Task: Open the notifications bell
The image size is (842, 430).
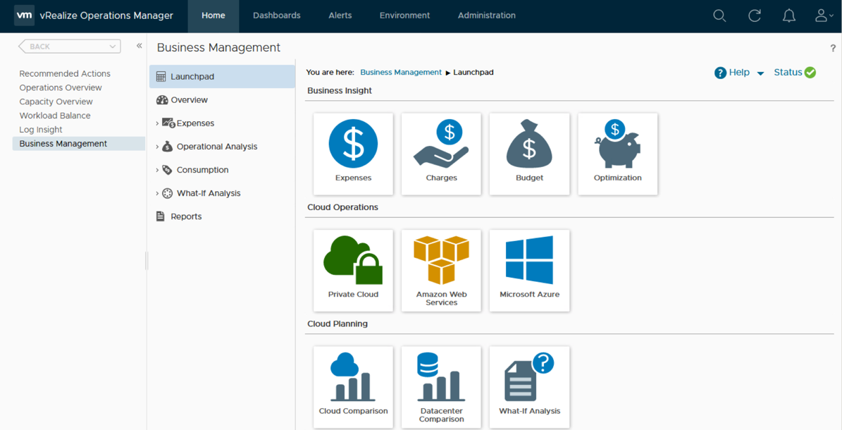Action: (788, 15)
